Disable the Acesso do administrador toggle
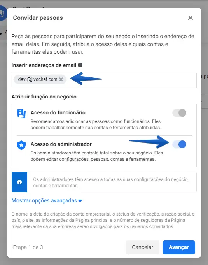 click(179, 144)
